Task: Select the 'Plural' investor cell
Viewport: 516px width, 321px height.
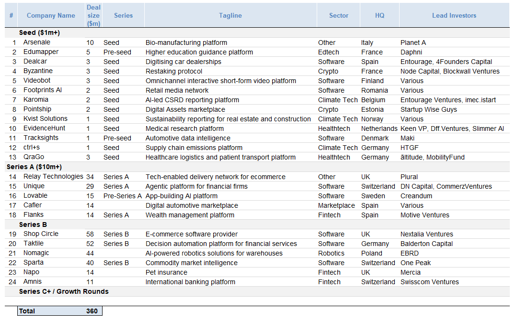Action: point(409,177)
